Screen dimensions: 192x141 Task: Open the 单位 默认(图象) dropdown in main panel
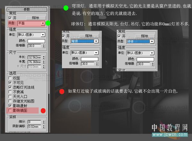point(31,35)
